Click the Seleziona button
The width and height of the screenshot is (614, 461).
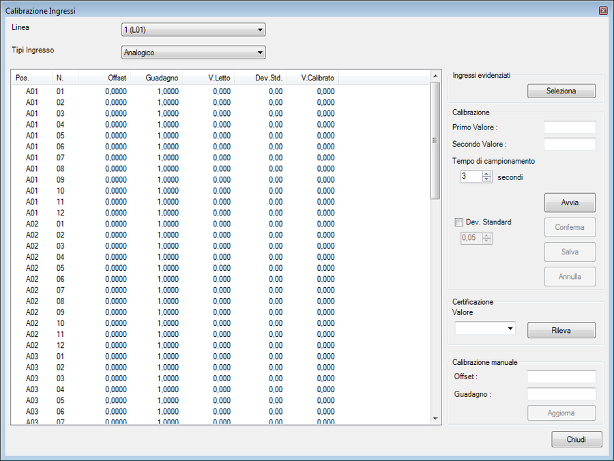[x=561, y=91]
